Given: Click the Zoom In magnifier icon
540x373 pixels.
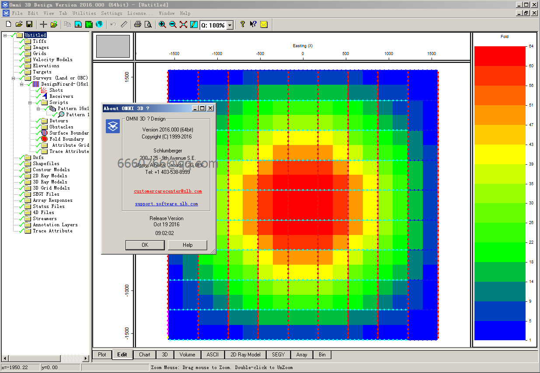Looking at the screenshot, I should point(162,24).
